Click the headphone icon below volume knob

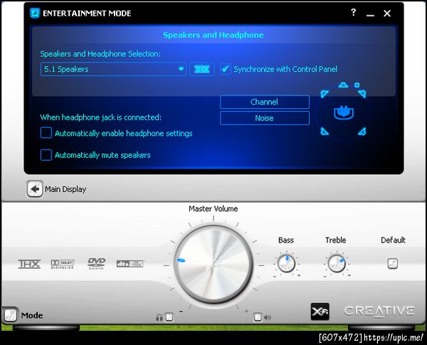[x=159, y=317]
